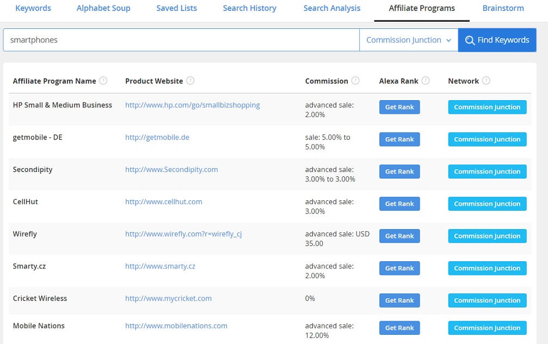Open the Commission Junction network dropdown
The height and width of the screenshot is (344, 548).
(x=409, y=40)
